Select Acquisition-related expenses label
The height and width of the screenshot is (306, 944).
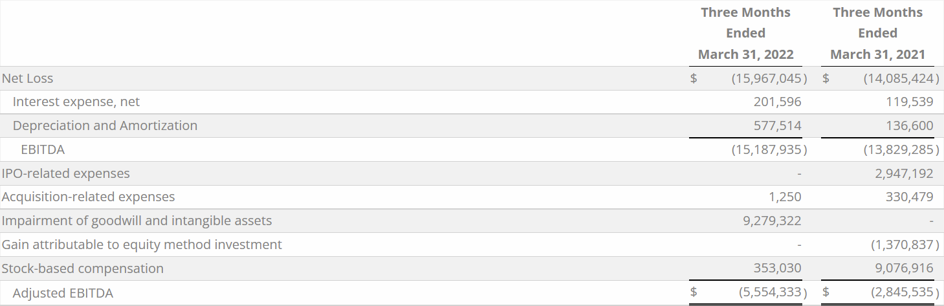pyautogui.click(x=89, y=197)
